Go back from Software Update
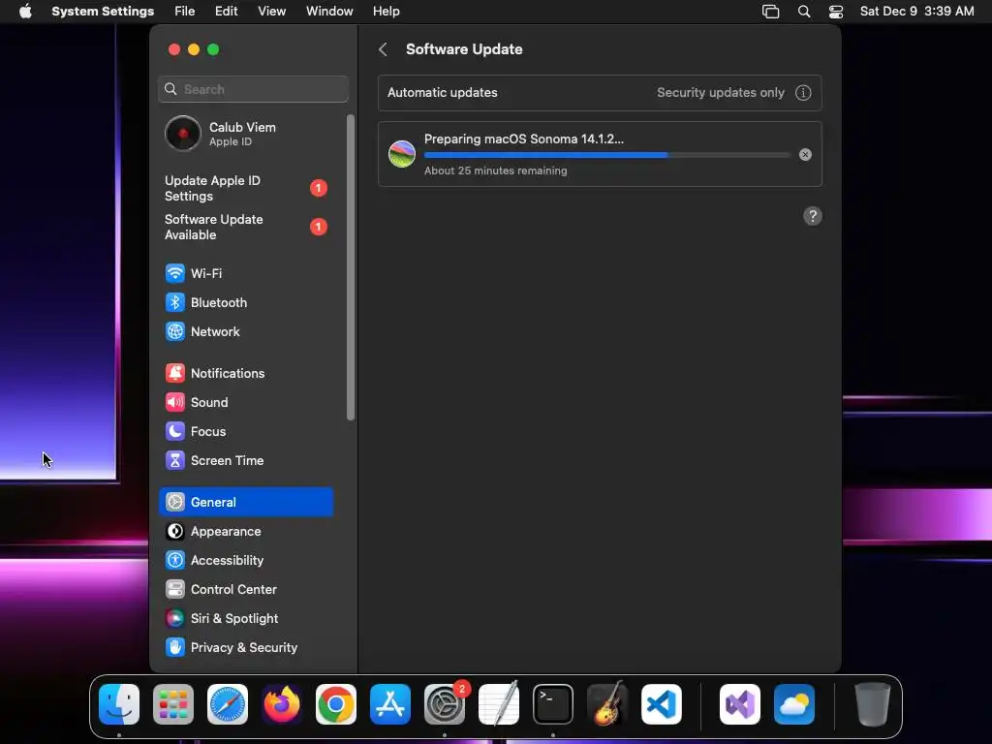Screen dimensions: 992x744 383,49
